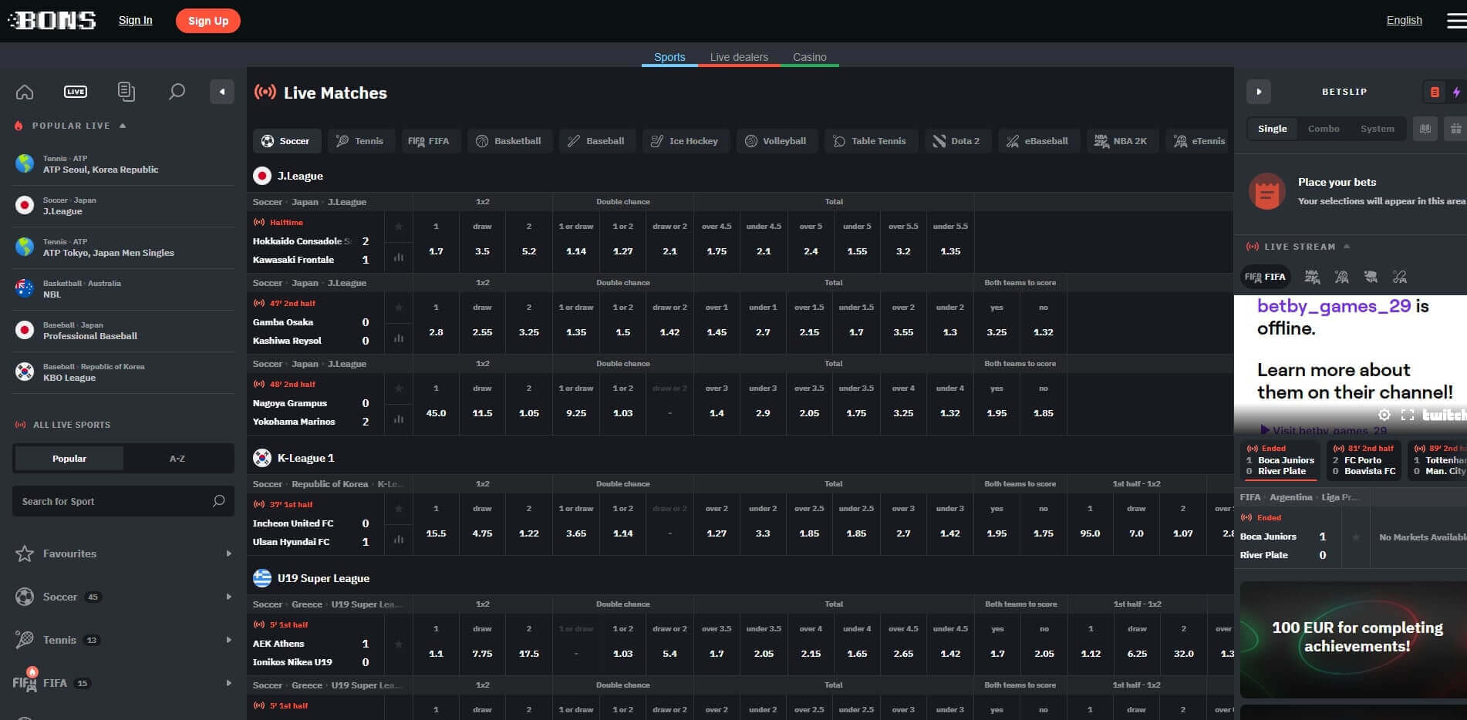
Task: Select Yokohama Marinos win odds 1.05
Action: [528, 402]
